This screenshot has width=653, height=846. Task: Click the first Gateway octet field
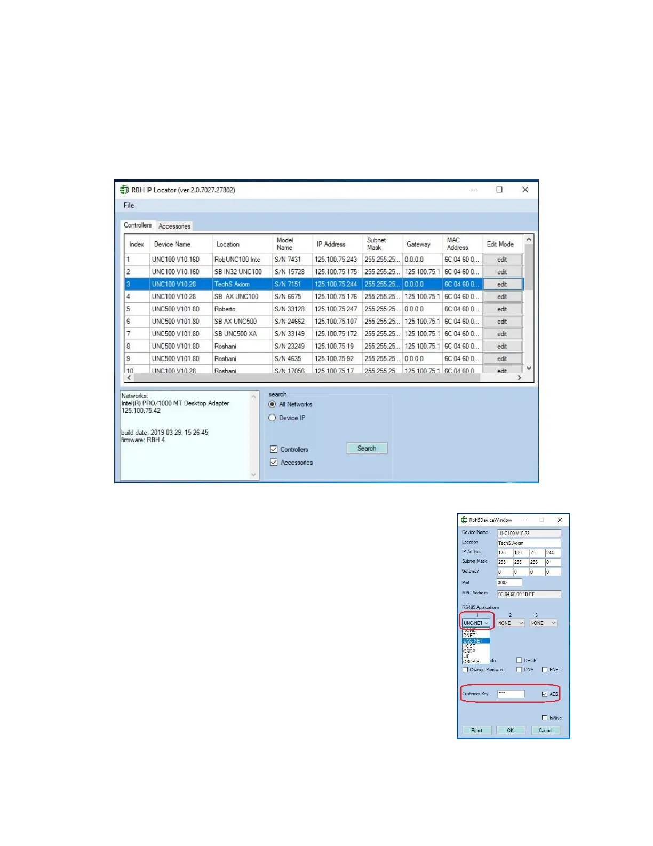pos(505,572)
